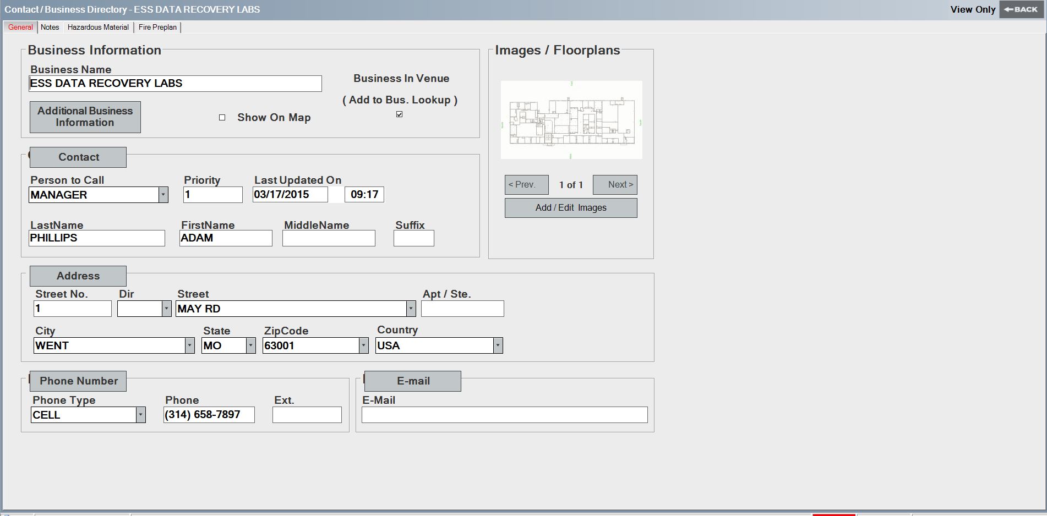Go to the next image with Next

click(615, 185)
